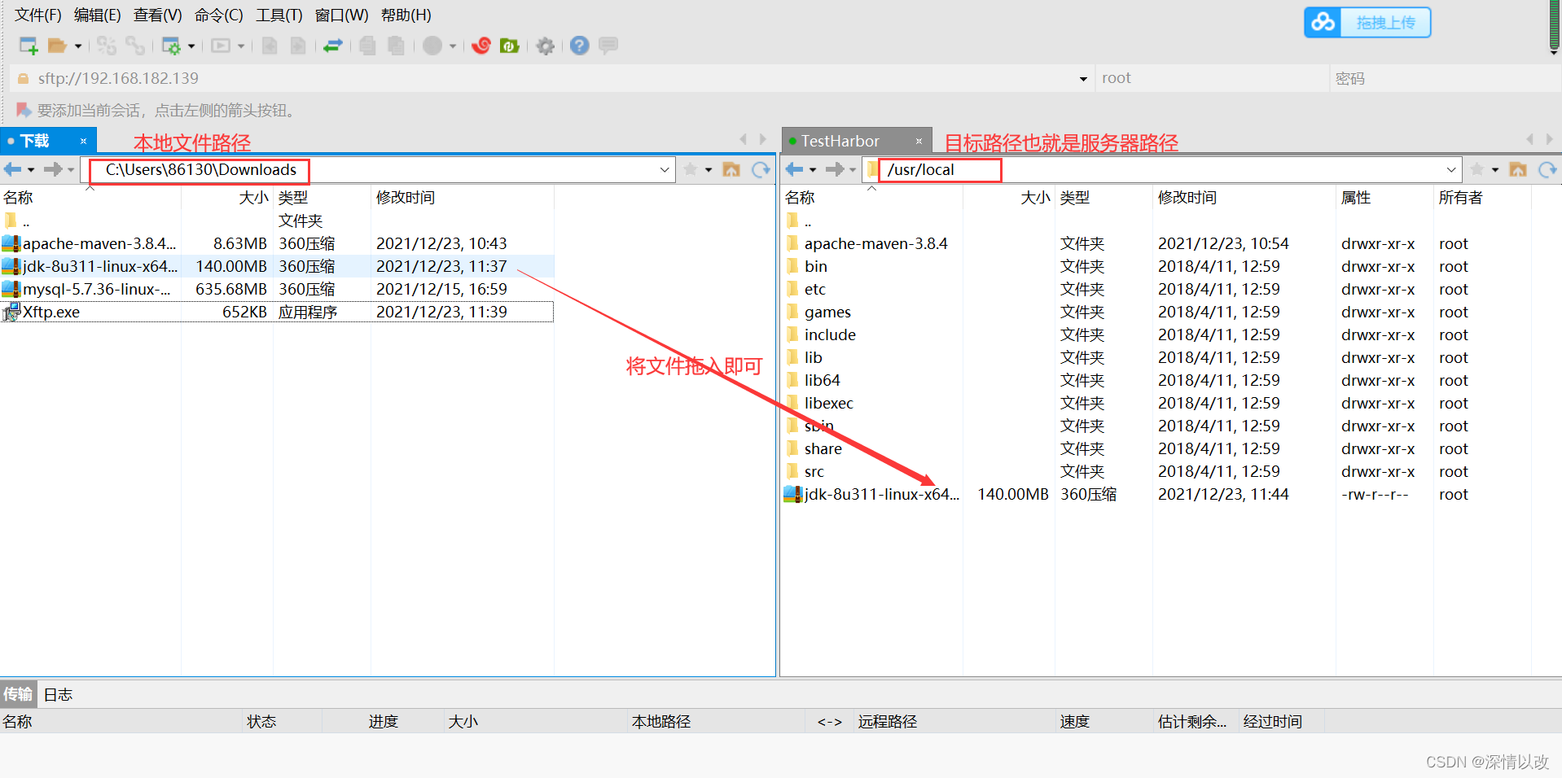Expand remote /usr/local path dropdown
The height and width of the screenshot is (778, 1562).
(x=1451, y=169)
